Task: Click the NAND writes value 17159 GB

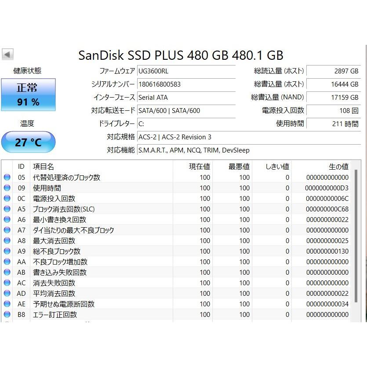Action: point(334,98)
